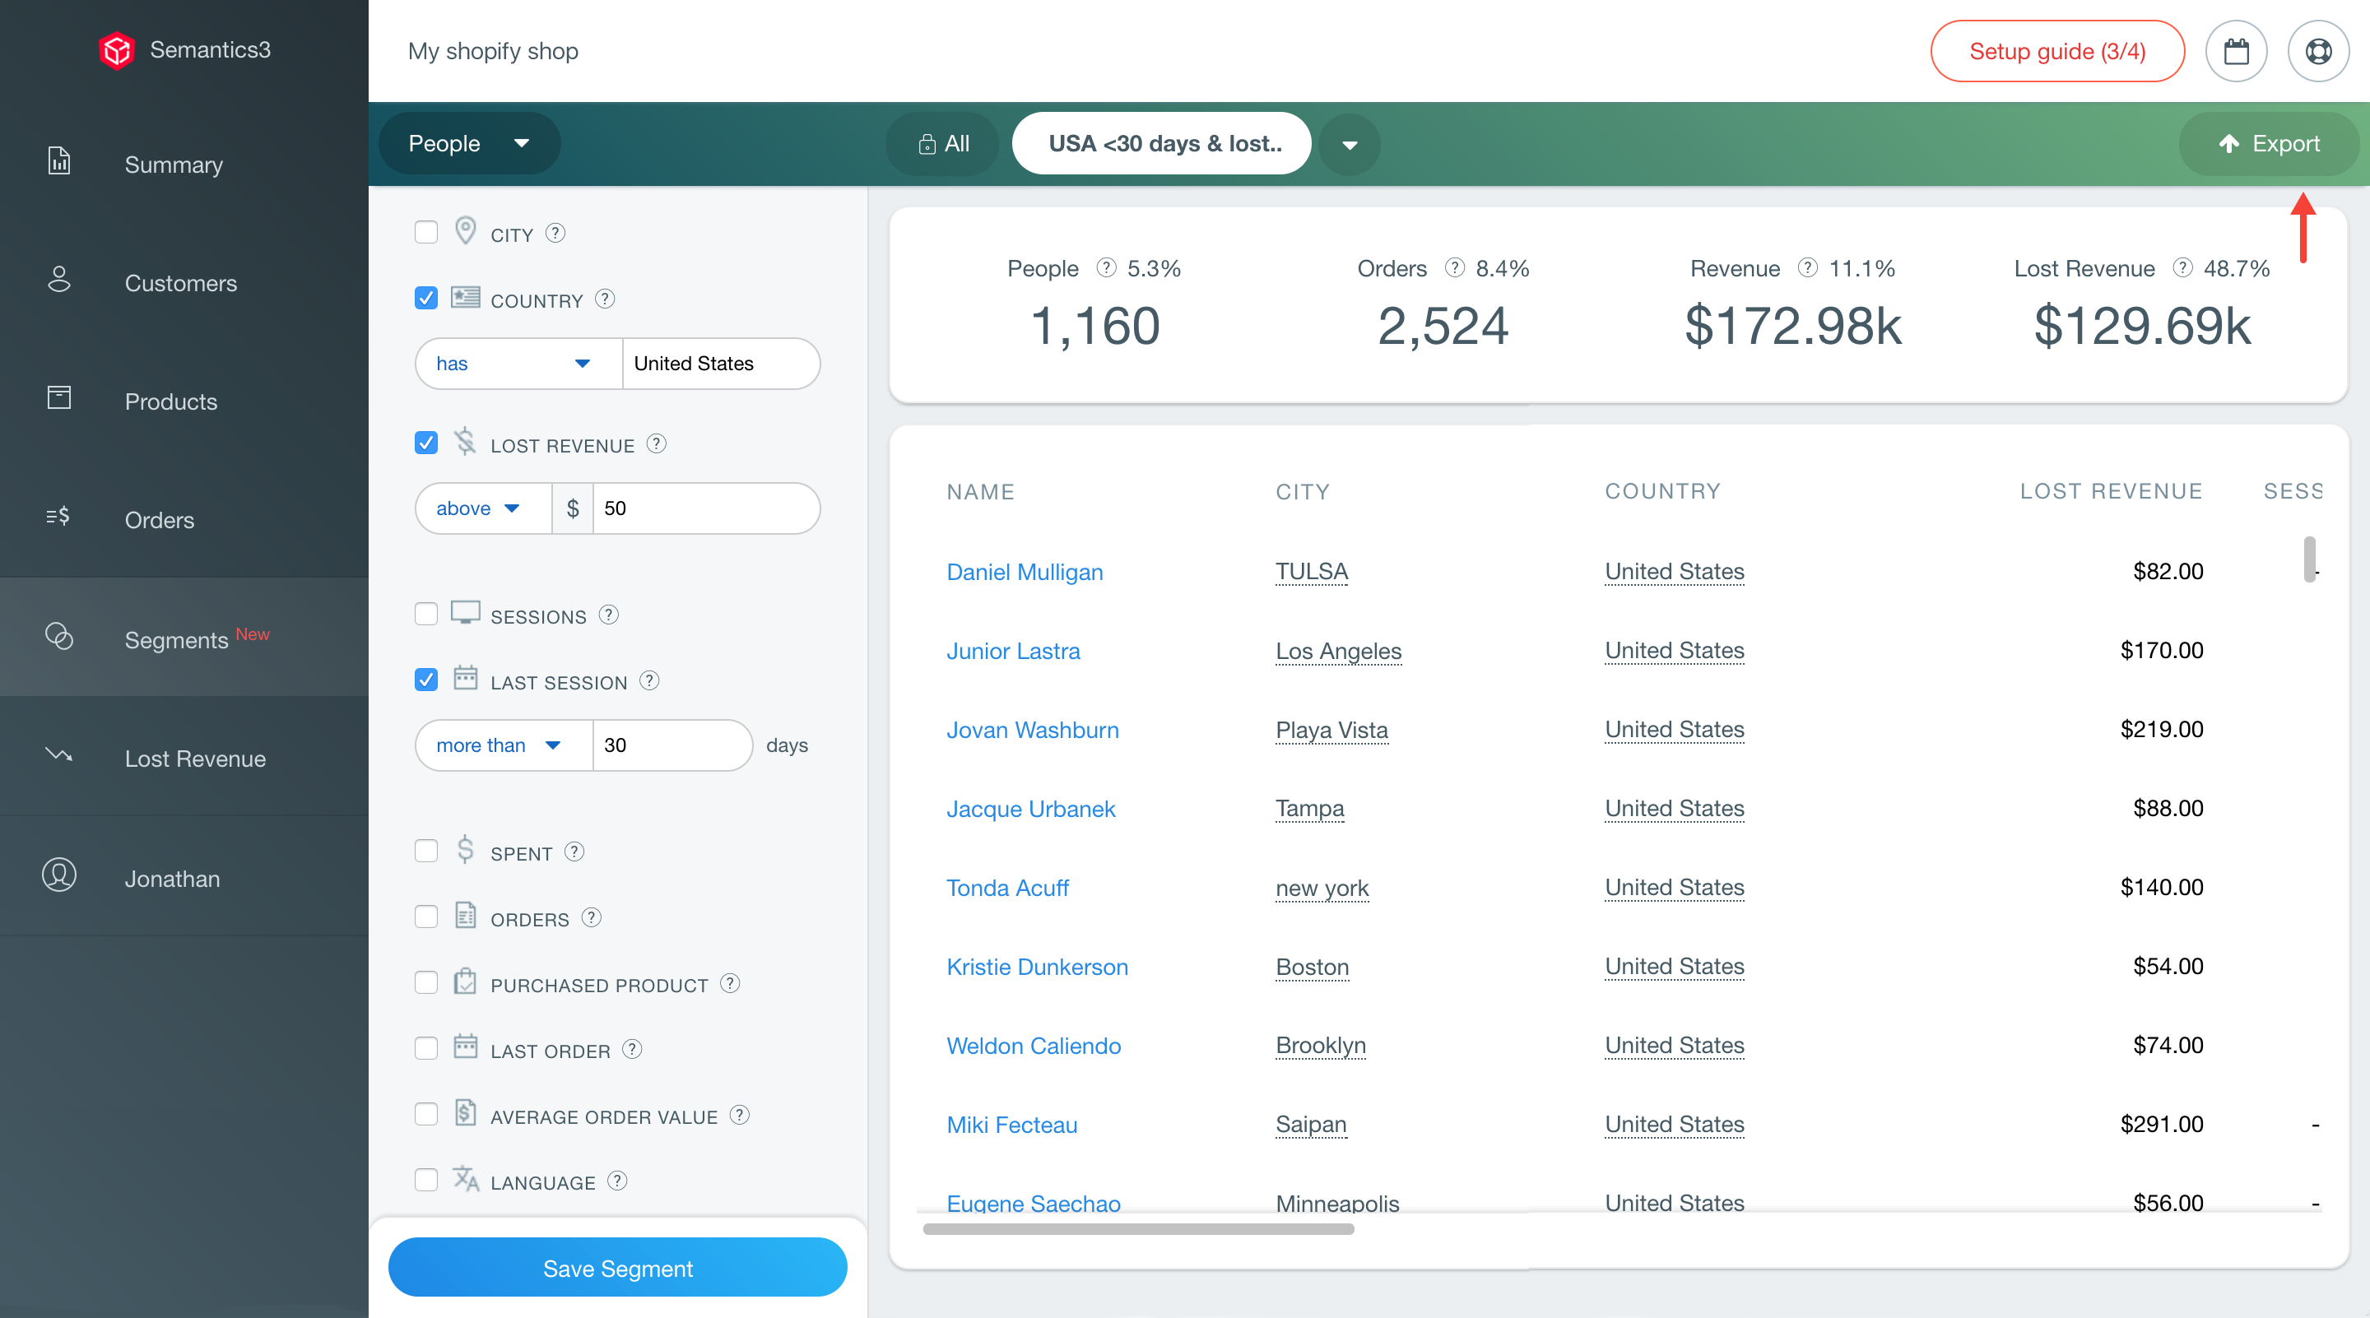This screenshot has width=2370, height=1318.
Task: Click the Save Segment button
Action: click(x=617, y=1269)
